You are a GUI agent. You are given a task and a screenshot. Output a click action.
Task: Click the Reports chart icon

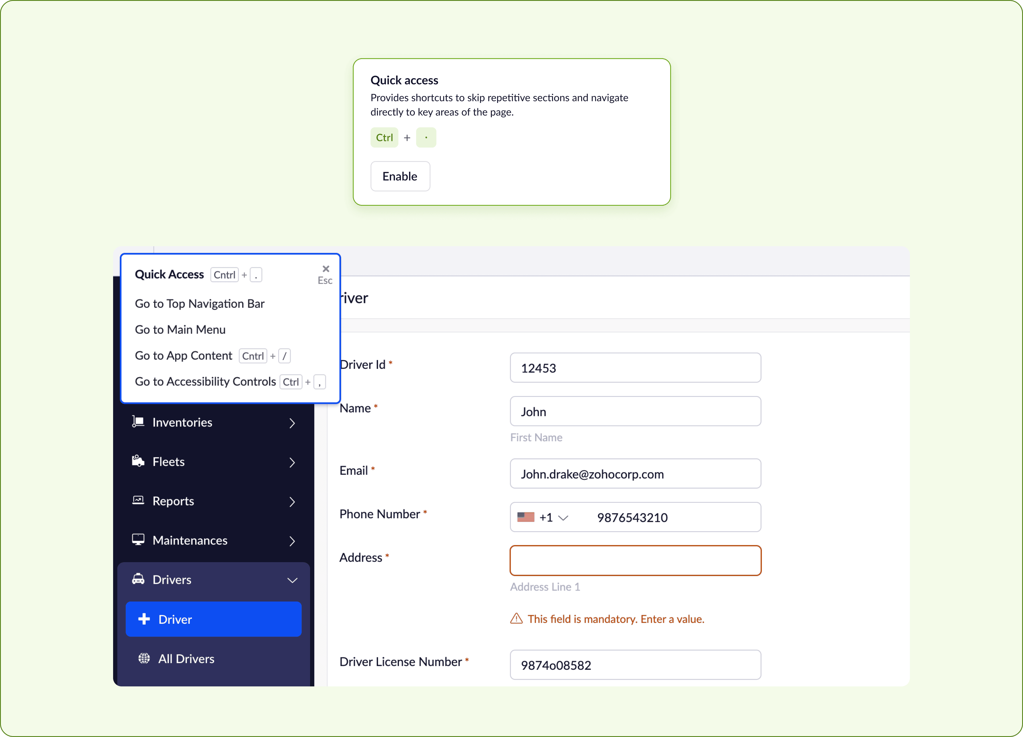[x=138, y=501]
